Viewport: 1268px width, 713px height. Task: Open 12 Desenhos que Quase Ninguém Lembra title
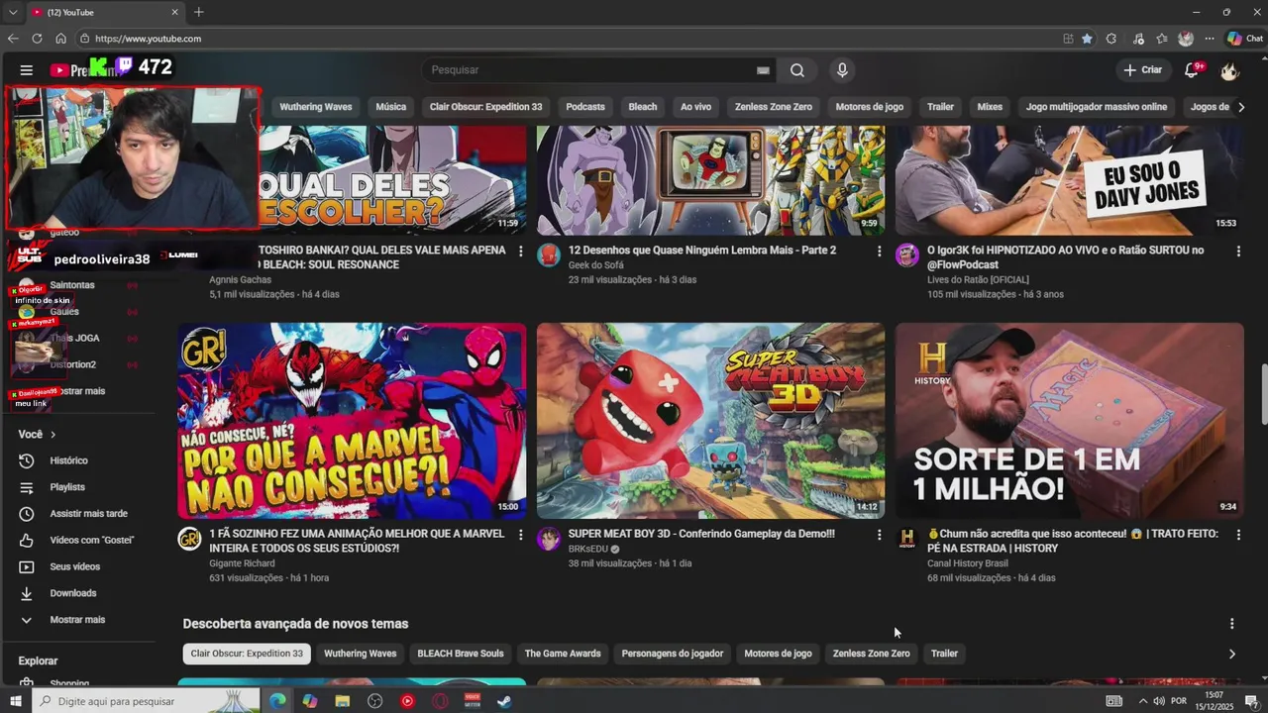(702, 251)
